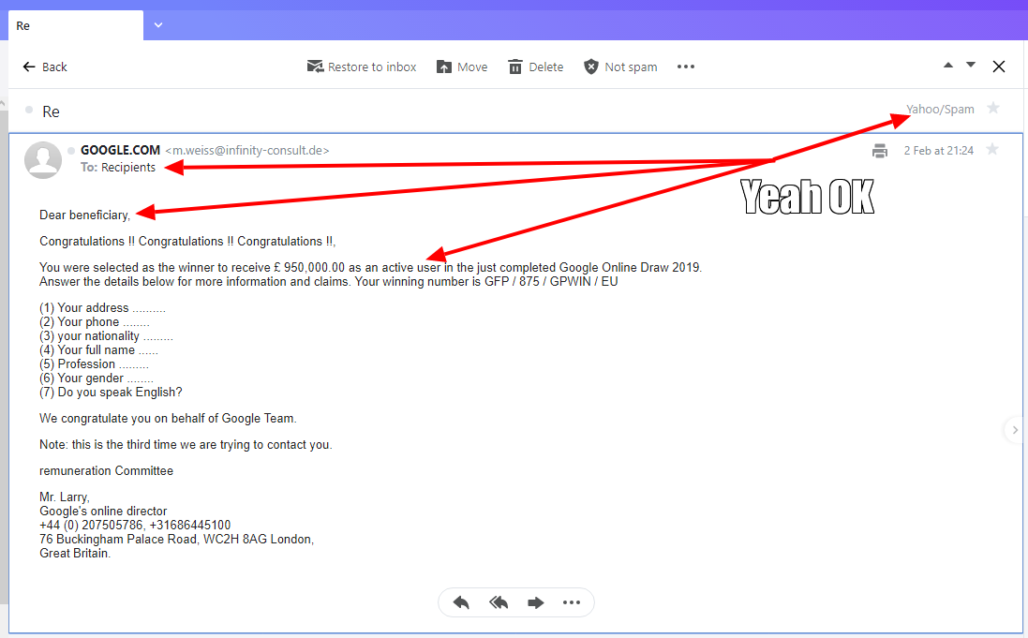Click the Yahoo/Spam folder label
This screenshot has height=638, width=1028.
[x=940, y=109]
